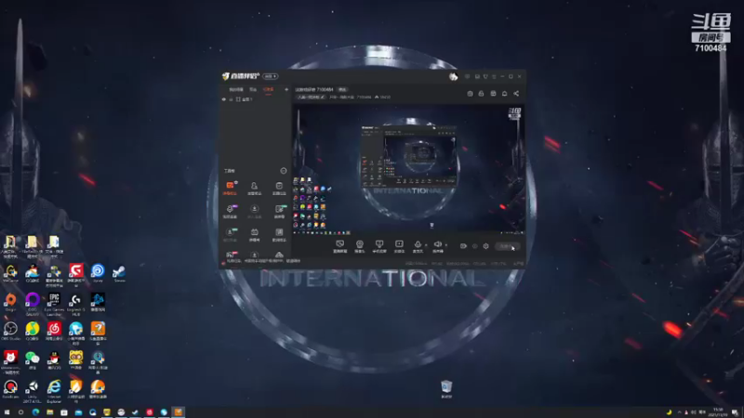Screen dimensions: 744x418
Task: Click the taskbar clock
Action: click(717, 412)
